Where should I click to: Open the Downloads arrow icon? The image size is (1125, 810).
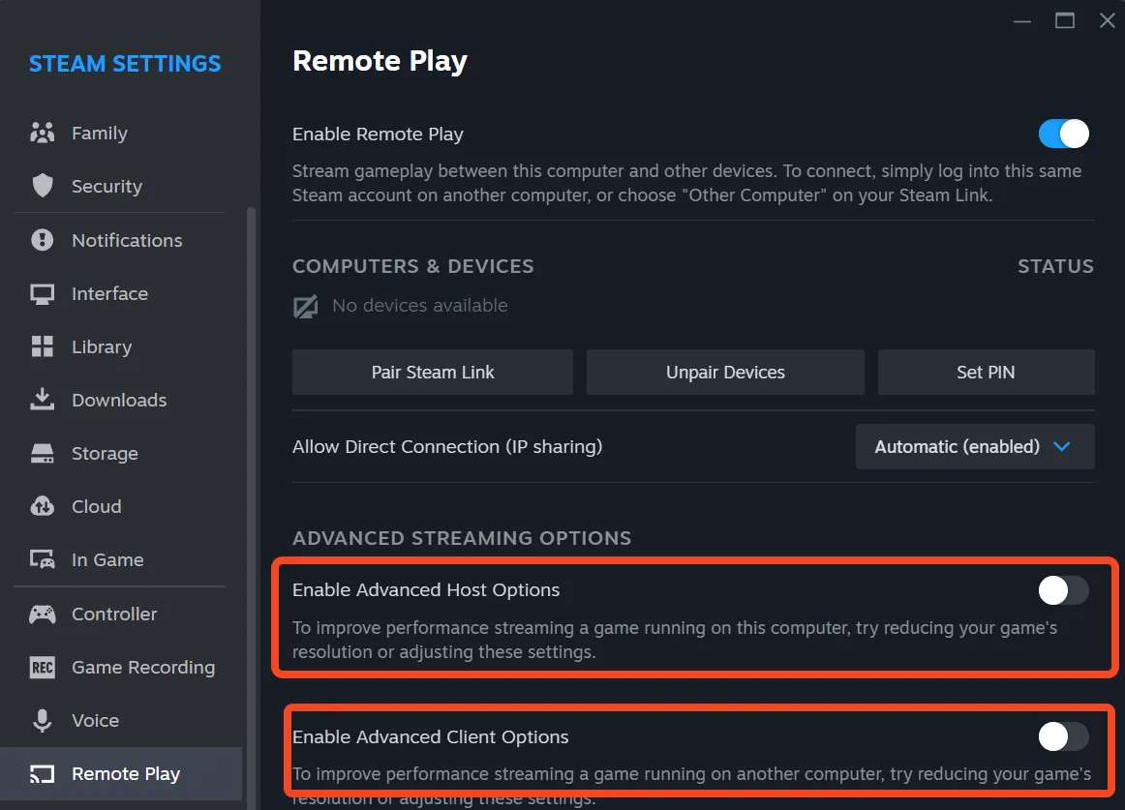tap(44, 400)
